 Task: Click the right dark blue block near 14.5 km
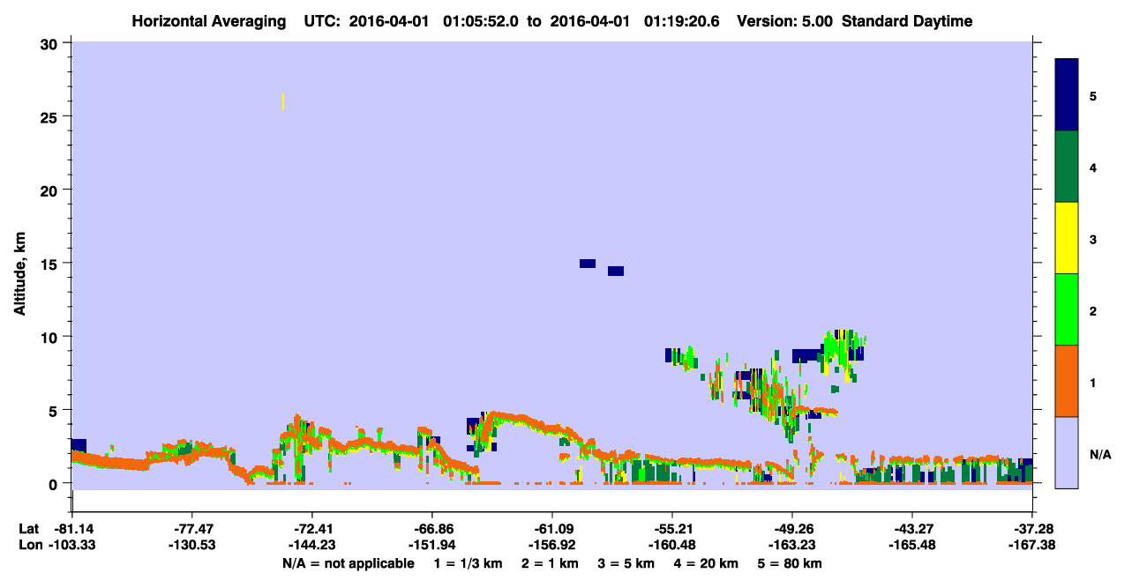click(x=616, y=271)
